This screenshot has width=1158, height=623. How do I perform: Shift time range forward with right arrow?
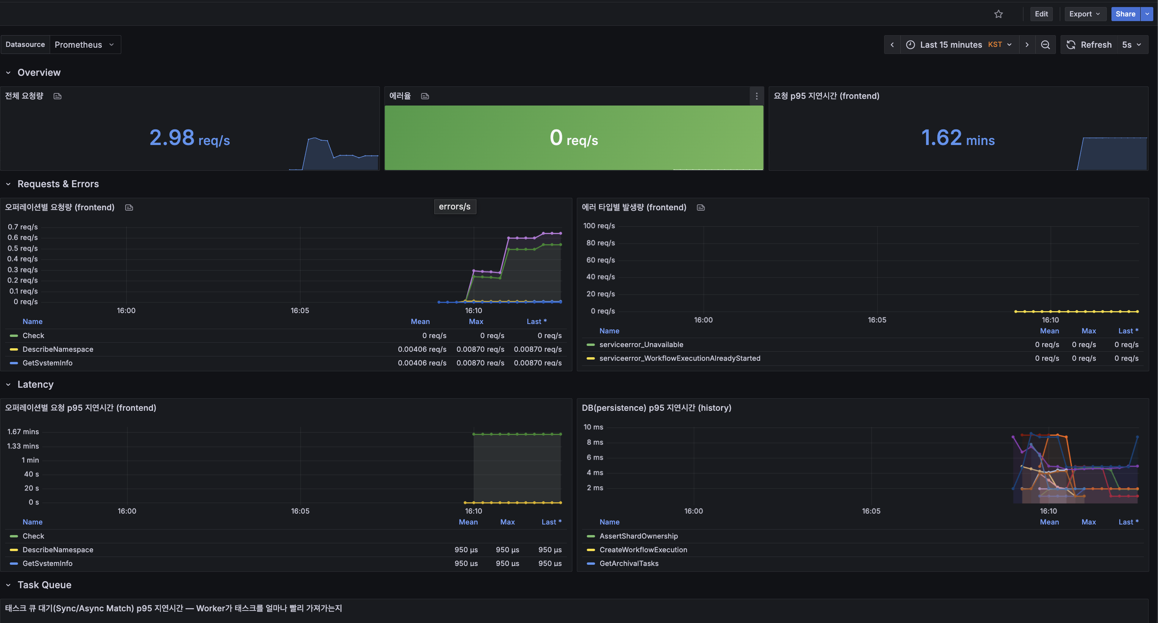1027,45
